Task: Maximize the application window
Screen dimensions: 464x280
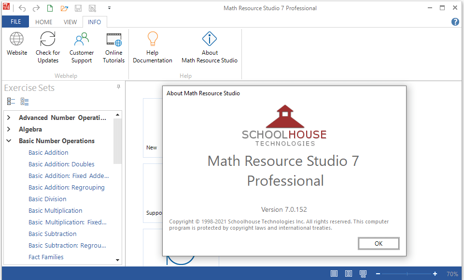Action: [x=442, y=8]
